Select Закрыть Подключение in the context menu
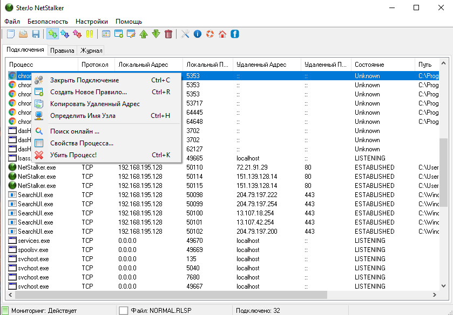Viewport: 453px width, 315px height. 84,80
